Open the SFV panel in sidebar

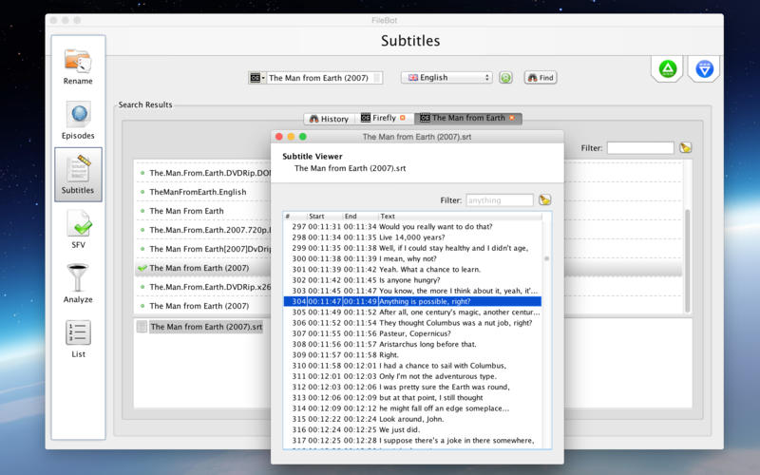click(x=78, y=229)
